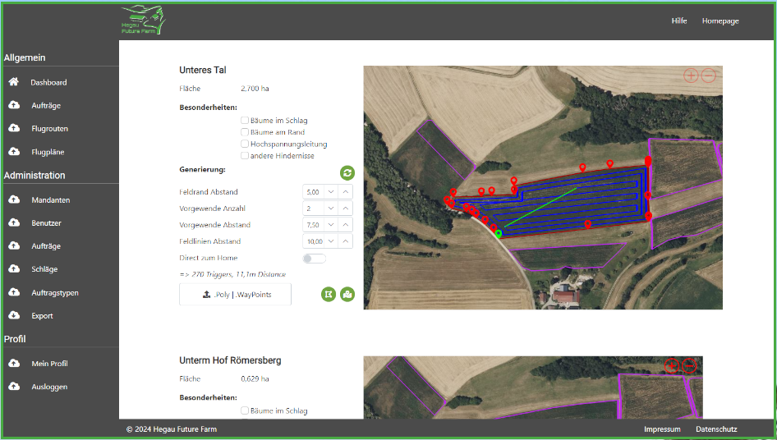Decrease Feldrand Abstand with down chevron
The image size is (777, 440).
click(x=330, y=192)
